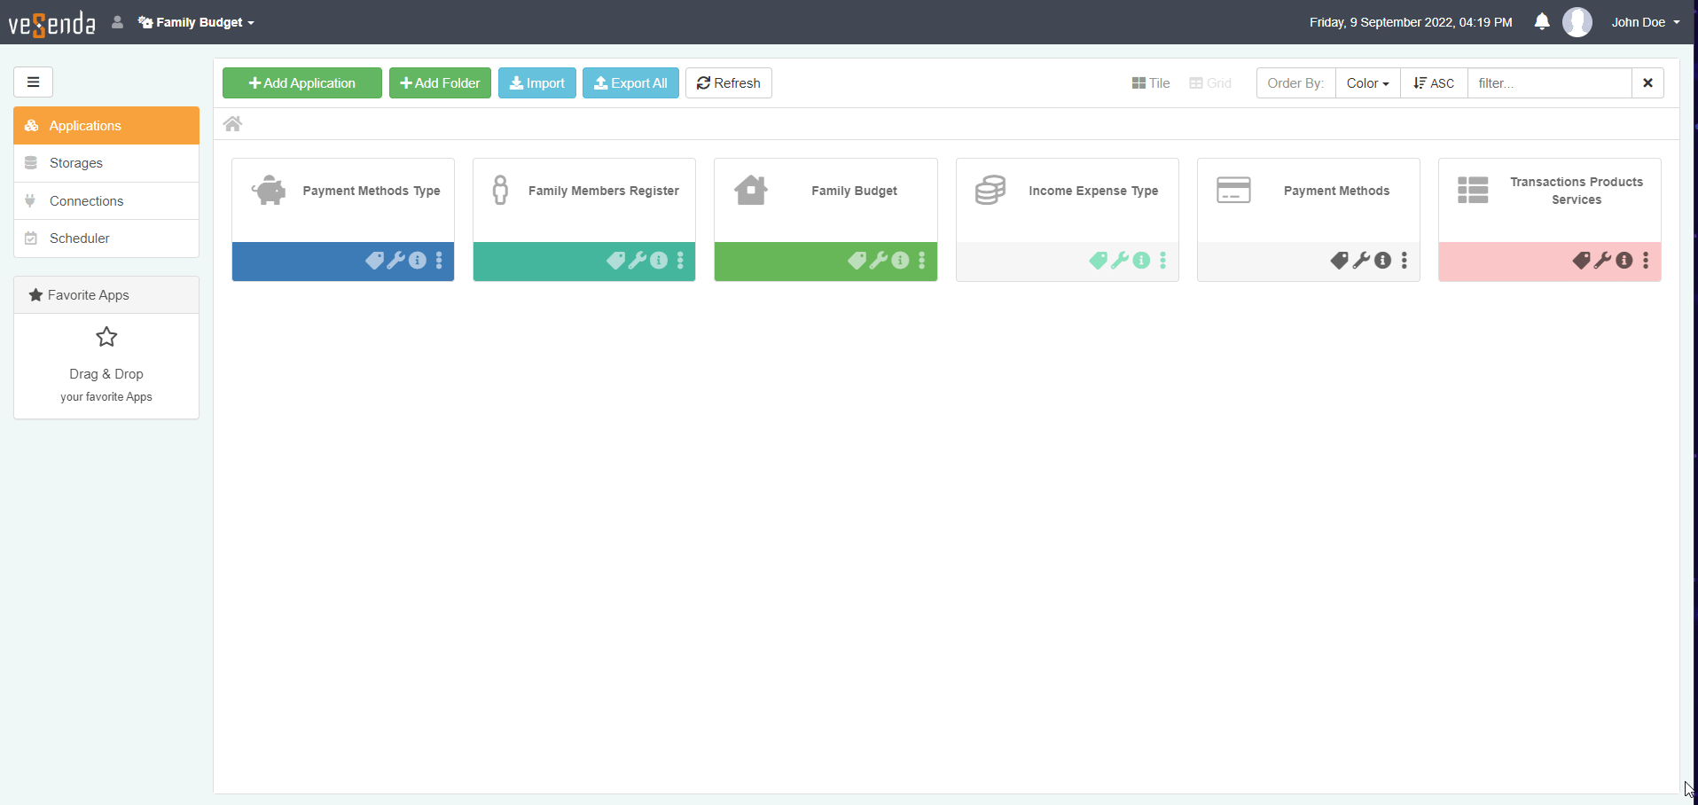This screenshot has height=805, width=1698.
Task: Toggle the ASC sort direction
Action: pyautogui.click(x=1434, y=83)
